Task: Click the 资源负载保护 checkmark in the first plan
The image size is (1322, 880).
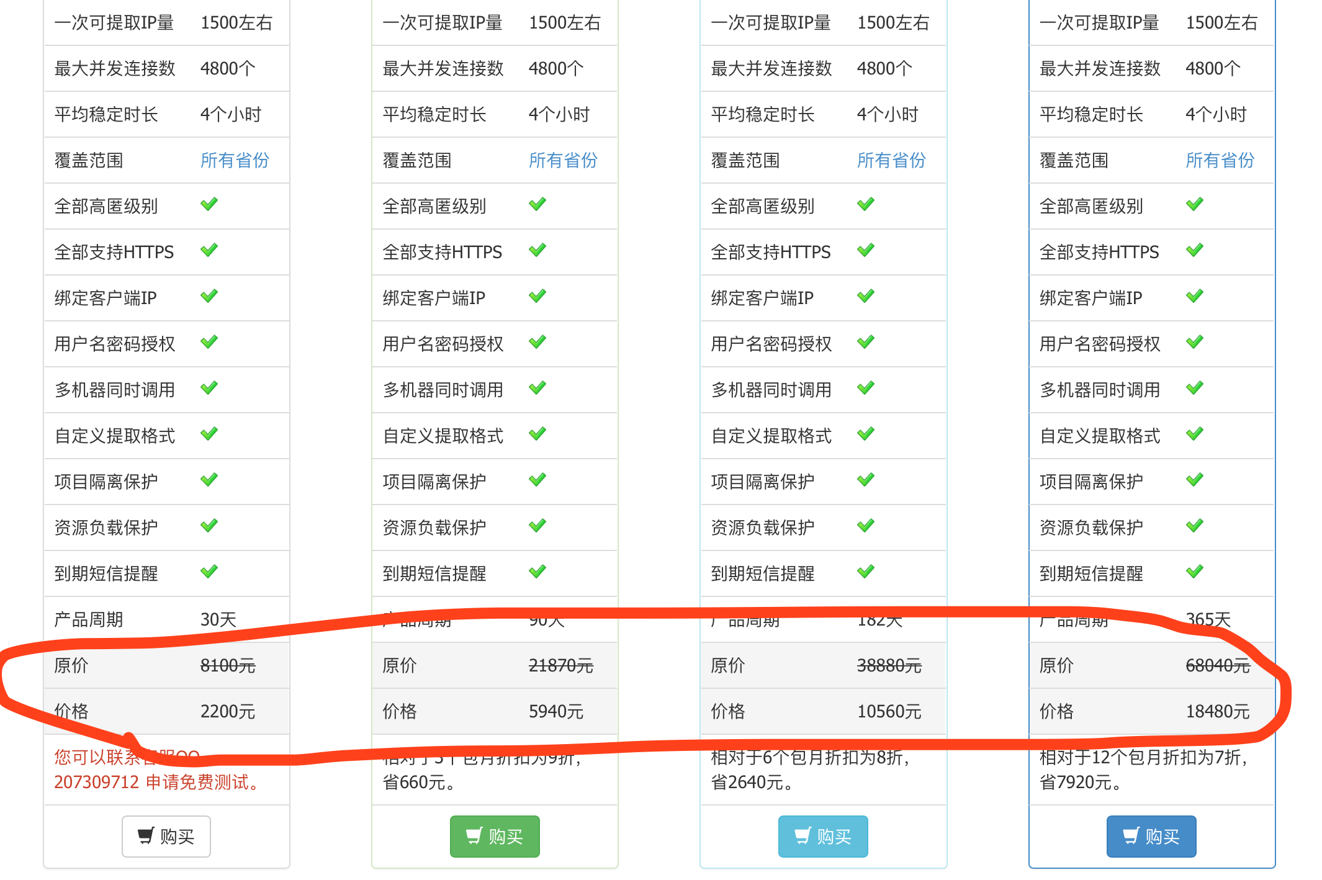Action: [209, 526]
